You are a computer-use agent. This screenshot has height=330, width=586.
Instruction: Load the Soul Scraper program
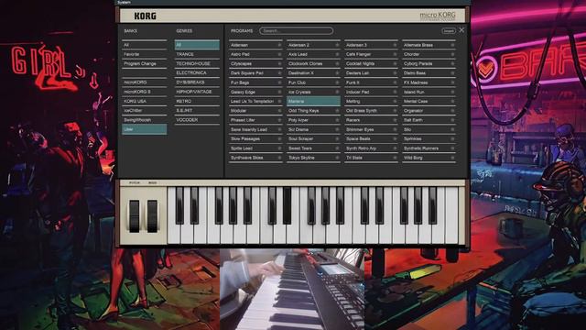(313, 138)
